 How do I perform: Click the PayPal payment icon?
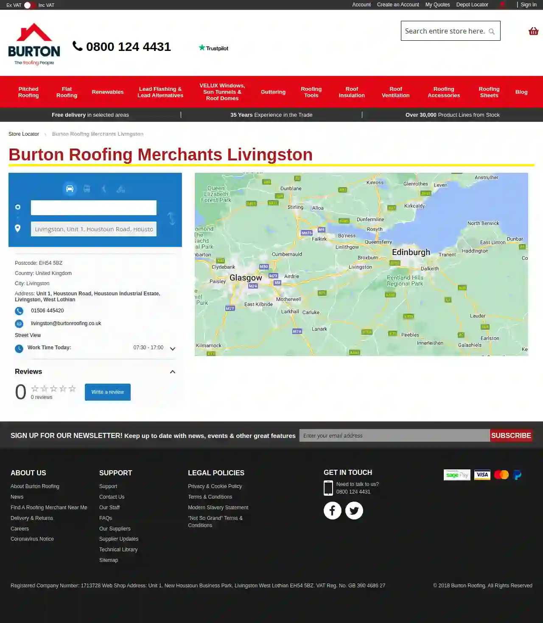click(x=517, y=474)
